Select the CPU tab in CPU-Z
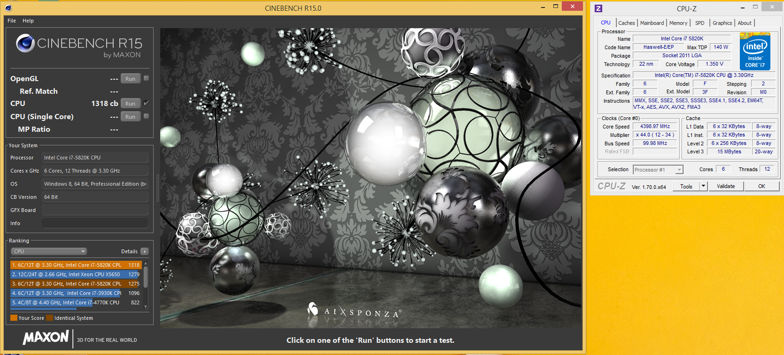 click(x=606, y=23)
